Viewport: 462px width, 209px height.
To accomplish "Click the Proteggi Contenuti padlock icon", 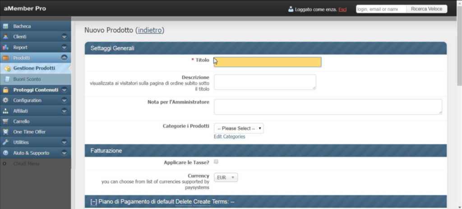I will tap(5, 90).
